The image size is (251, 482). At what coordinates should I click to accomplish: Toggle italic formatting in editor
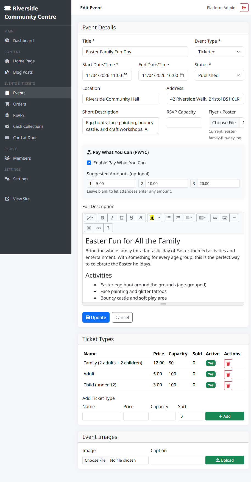pos(112,218)
